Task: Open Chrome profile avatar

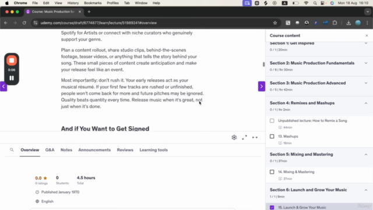Action: pos(358,23)
